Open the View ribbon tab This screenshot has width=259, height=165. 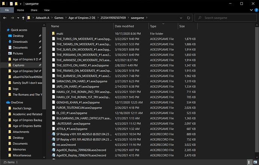click(x=47, y=10)
